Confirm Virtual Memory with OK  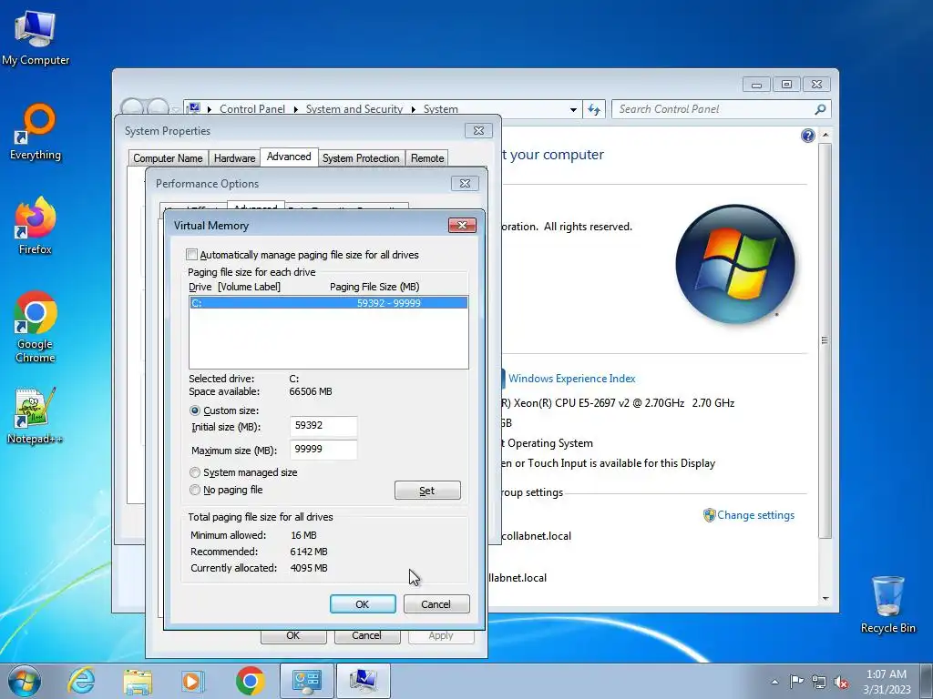coord(363,604)
